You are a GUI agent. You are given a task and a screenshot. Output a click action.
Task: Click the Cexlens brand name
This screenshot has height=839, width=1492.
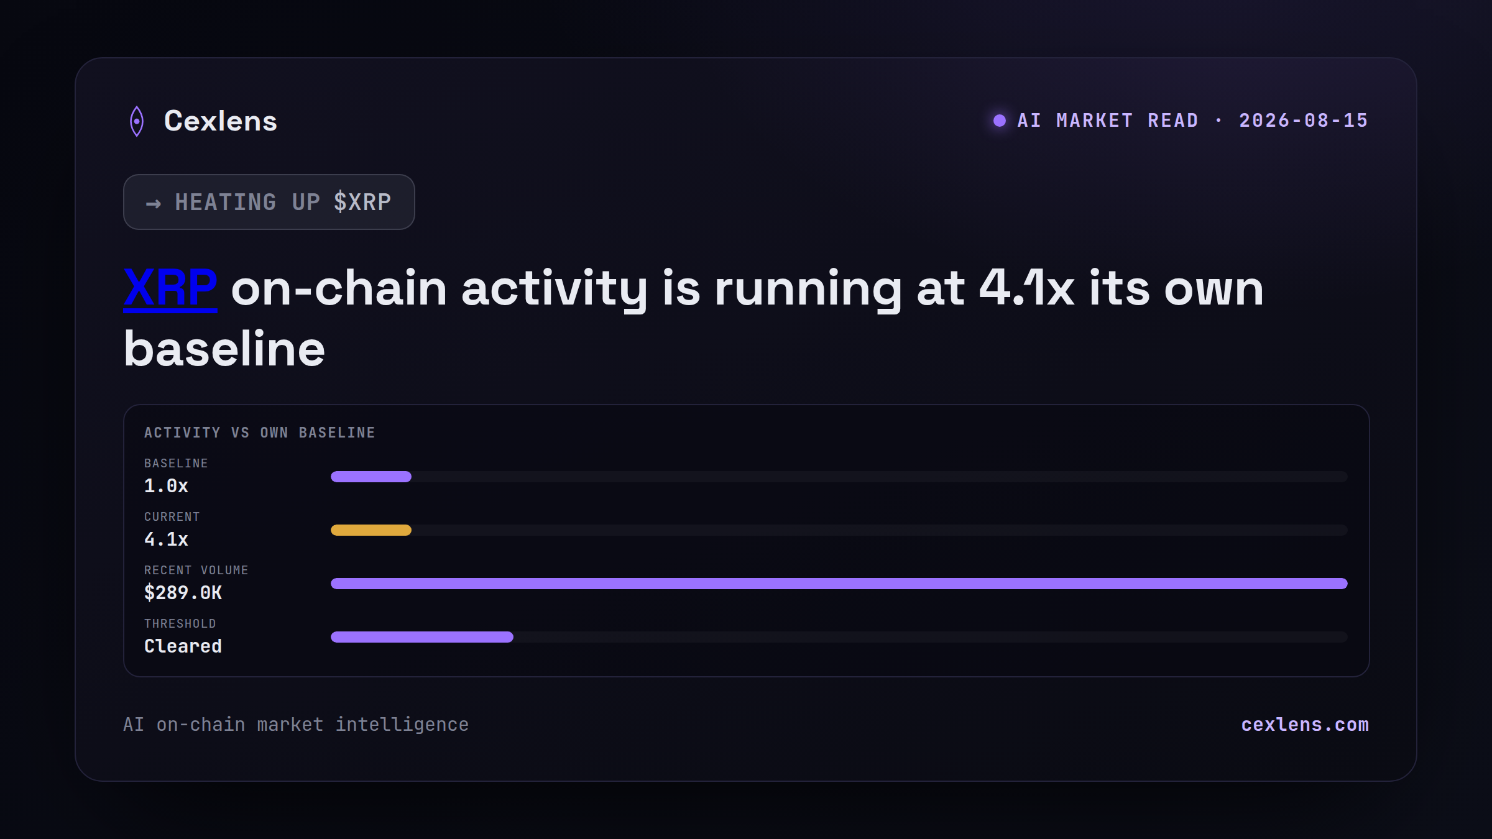pos(221,121)
